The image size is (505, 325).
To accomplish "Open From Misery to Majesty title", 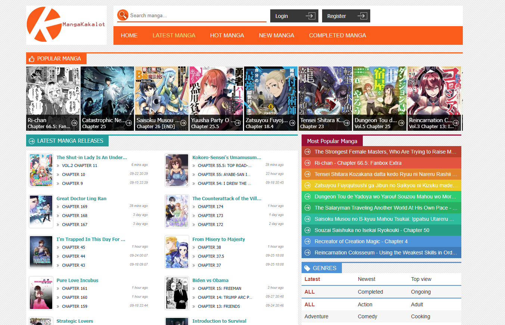I will 219,239.
